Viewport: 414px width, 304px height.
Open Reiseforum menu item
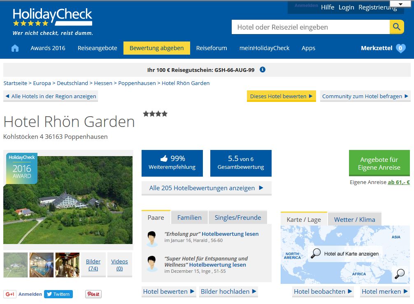click(x=212, y=48)
